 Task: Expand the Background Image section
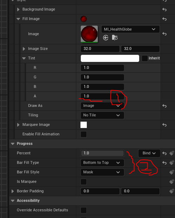tap(18, 9)
